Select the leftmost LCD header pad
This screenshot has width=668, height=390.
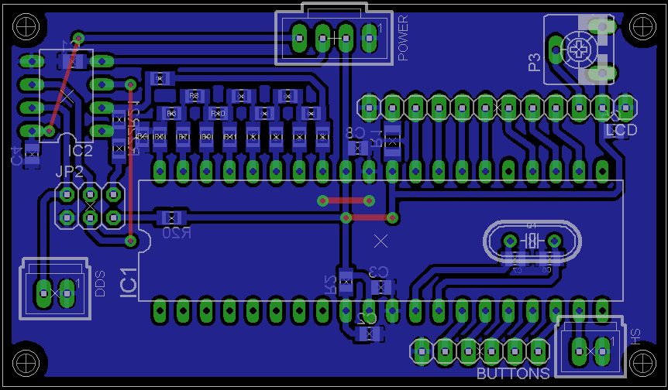point(369,108)
